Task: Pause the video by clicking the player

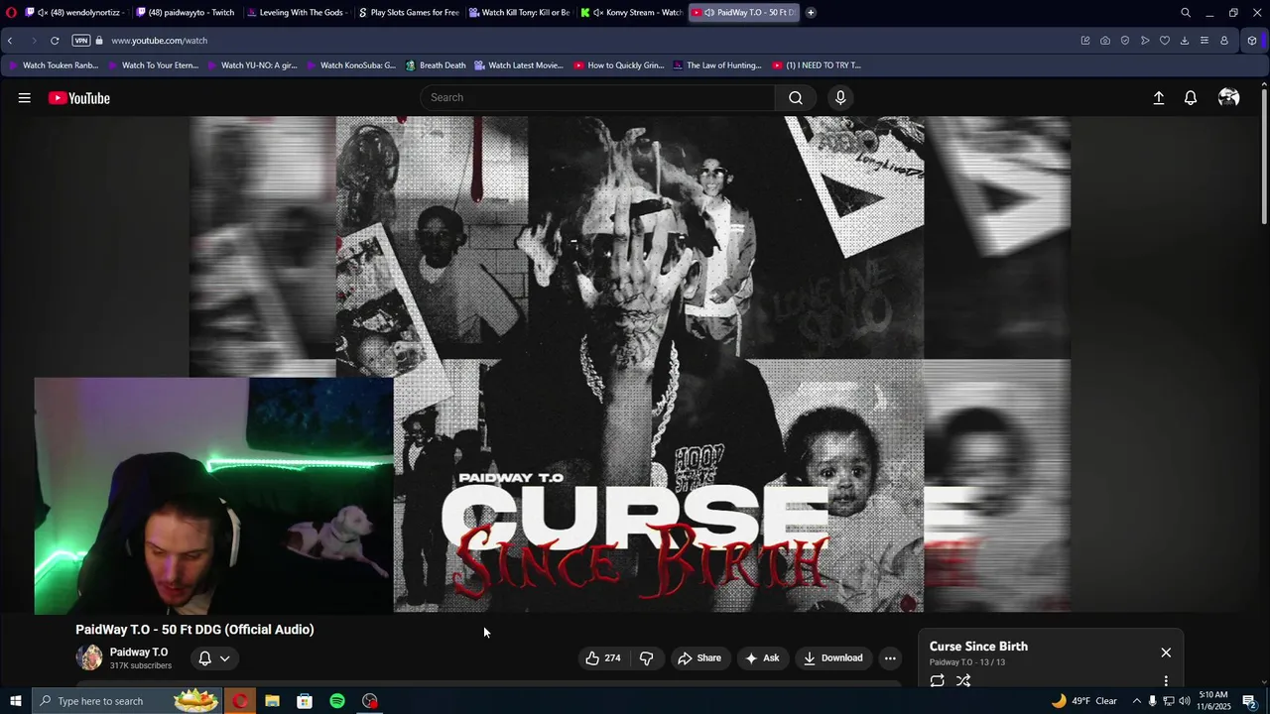Action: (630, 364)
